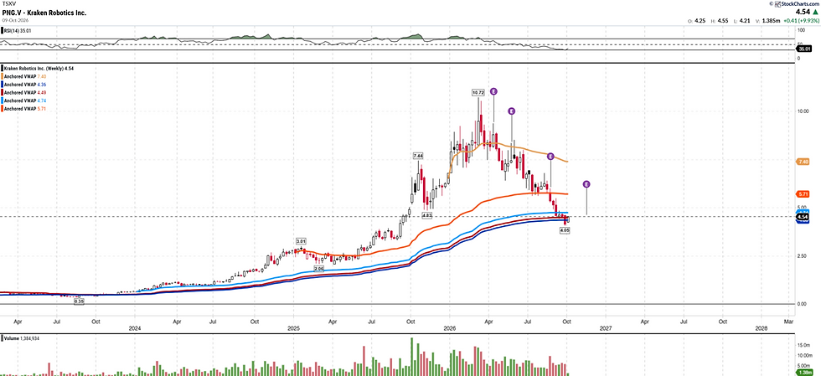The width and height of the screenshot is (821, 376).
Task: Click the green 1.38m volume axis tag
Action: click(803, 373)
